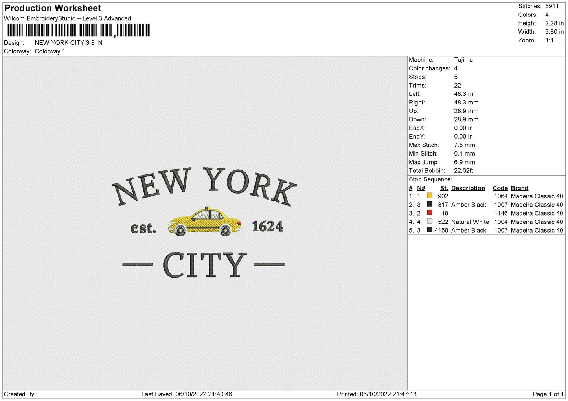Click the Stitches value 5911
This screenshot has height=401, width=568.
551,6
